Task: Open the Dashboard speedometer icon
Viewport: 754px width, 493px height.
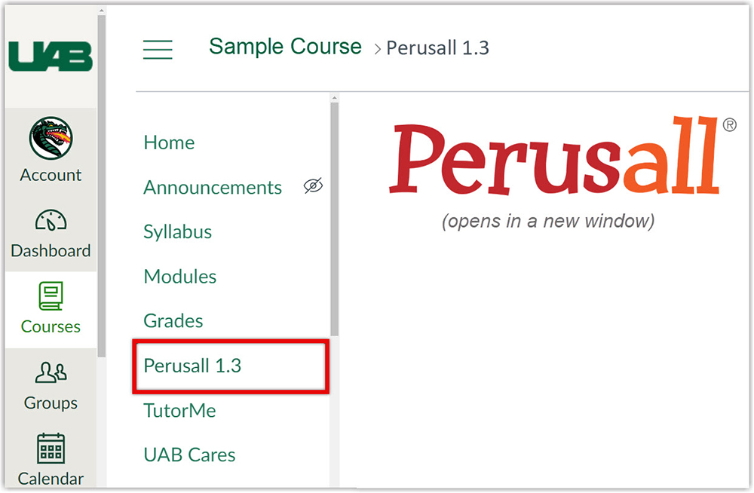Action: click(x=51, y=221)
